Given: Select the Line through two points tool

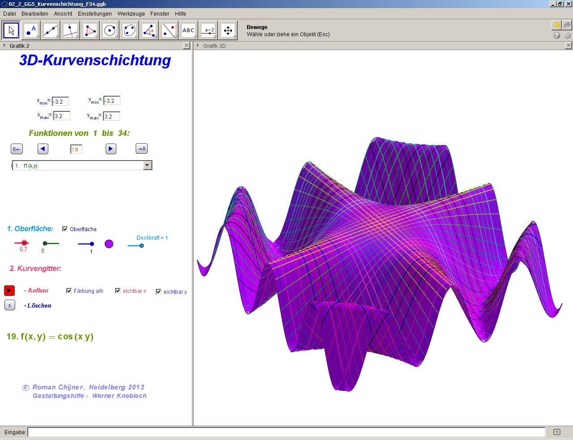Looking at the screenshot, I should coord(51,30).
